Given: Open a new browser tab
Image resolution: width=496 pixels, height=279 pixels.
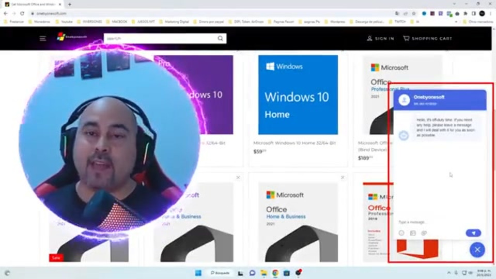Looking at the screenshot, I should pyautogui.click(x=70, y=5).
